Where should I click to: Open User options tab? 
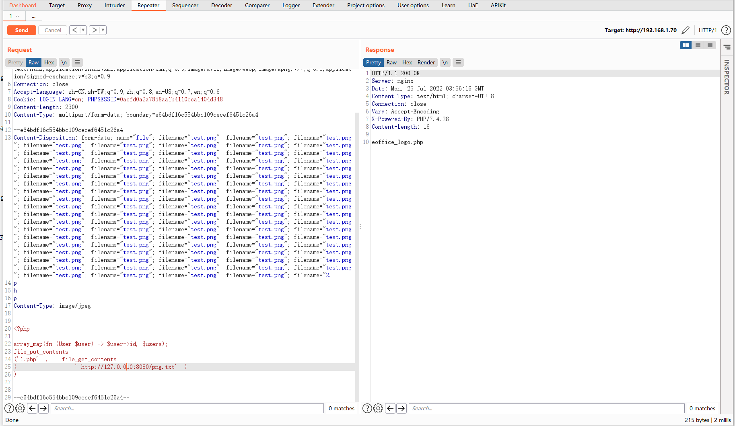click(413, 5)
